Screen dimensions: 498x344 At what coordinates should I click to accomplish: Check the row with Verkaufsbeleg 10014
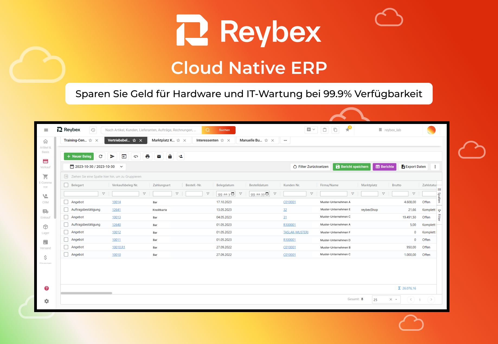point(66,202)
